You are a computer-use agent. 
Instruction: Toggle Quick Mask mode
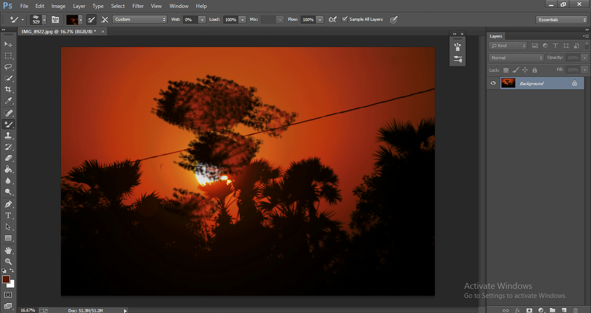pyautogui.click(x=8, y=295)
